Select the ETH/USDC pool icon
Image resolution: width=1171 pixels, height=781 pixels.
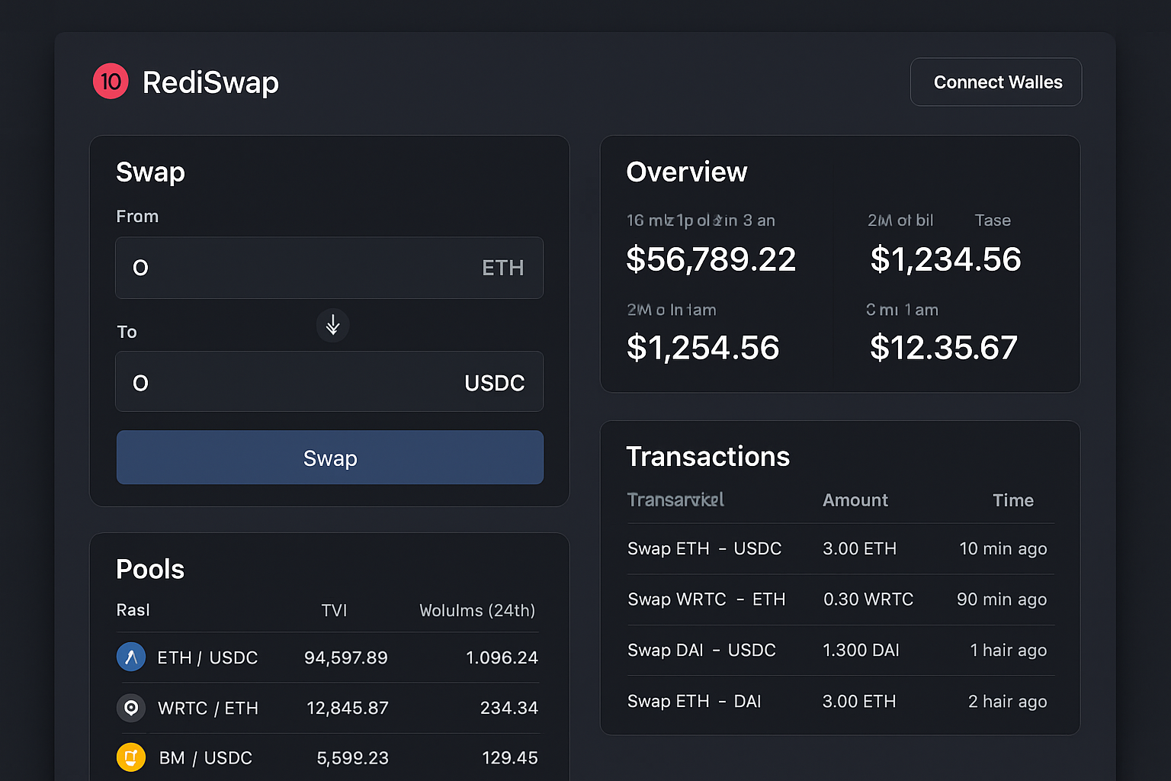click(130, 657)
